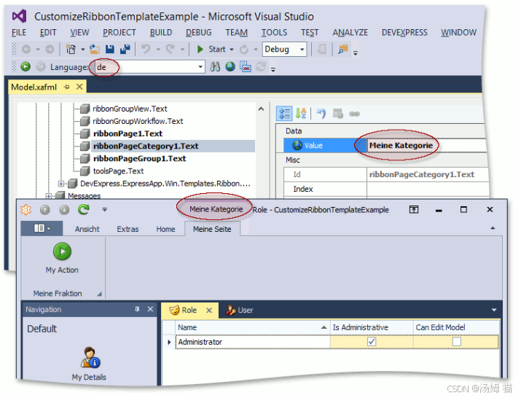Click the app refresh icon in quick access bar
521x398 pixels.
coord(83,209)
